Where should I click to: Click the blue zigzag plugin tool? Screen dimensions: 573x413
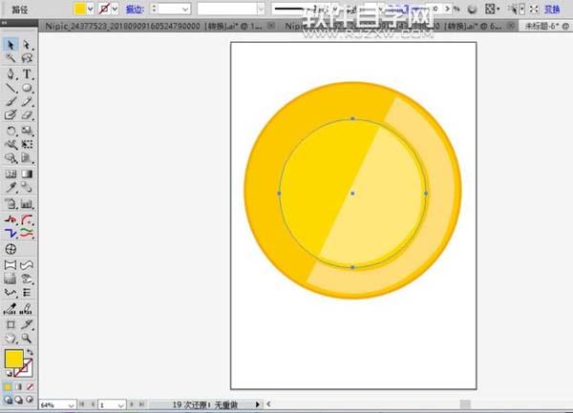pyautogui.click(x=11, y=233)
